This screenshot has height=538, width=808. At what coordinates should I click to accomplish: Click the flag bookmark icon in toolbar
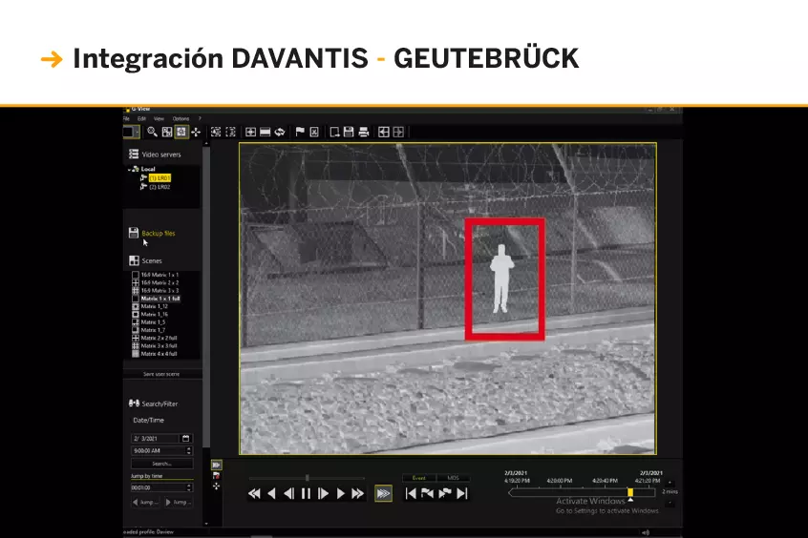(299, 132)
